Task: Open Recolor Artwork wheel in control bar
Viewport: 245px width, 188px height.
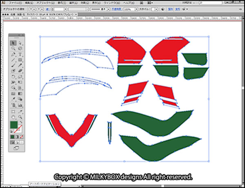Action: (163, 9)
